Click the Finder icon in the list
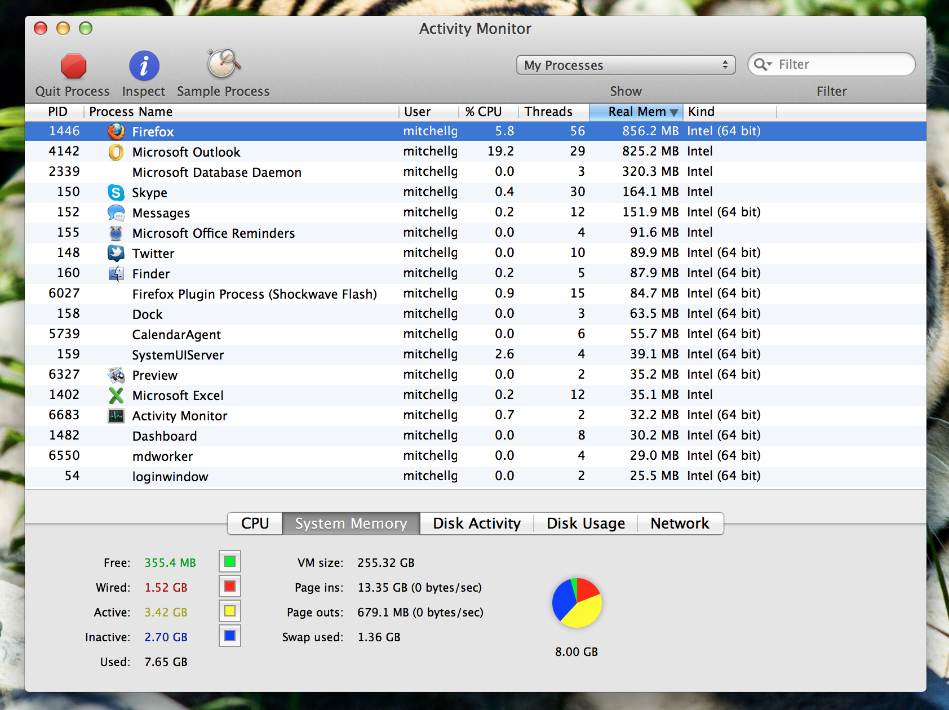This screenshot has height=710, width=949. (x=116, y=274)
